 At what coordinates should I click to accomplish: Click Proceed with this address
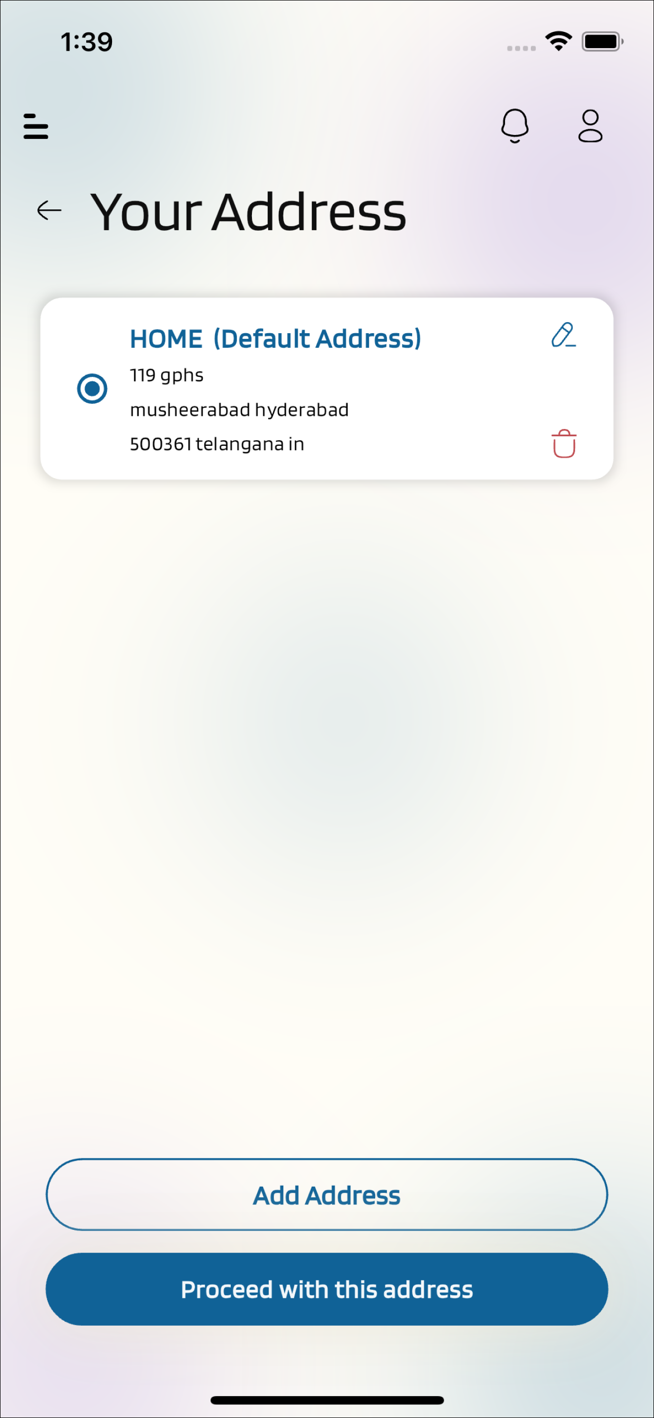(x=327, y=1289)
